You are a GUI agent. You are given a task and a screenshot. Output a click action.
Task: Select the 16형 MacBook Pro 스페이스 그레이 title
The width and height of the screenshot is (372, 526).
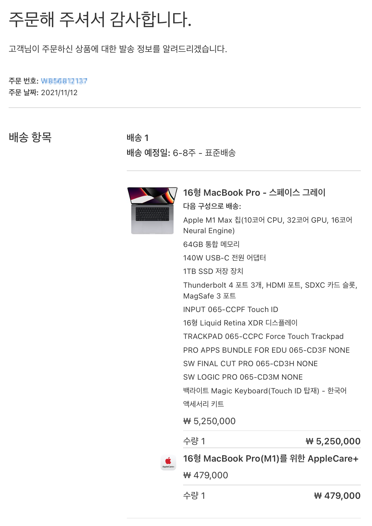[x=254, y=193]
